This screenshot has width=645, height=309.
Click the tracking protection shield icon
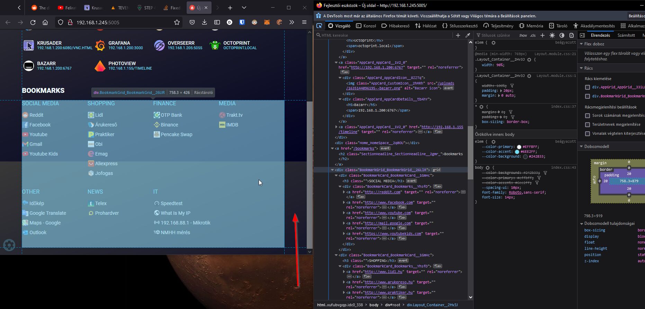coord(61,22)
